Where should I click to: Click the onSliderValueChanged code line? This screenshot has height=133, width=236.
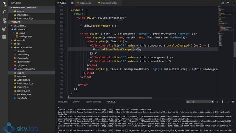(x=117, y=49)
